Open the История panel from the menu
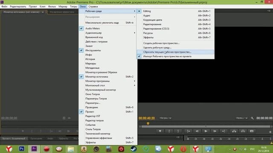This screenshot has height=153, width=273. tap(108, 59)
